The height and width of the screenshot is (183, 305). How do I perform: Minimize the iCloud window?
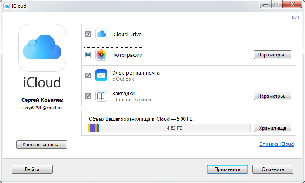[x=266, y=5]
